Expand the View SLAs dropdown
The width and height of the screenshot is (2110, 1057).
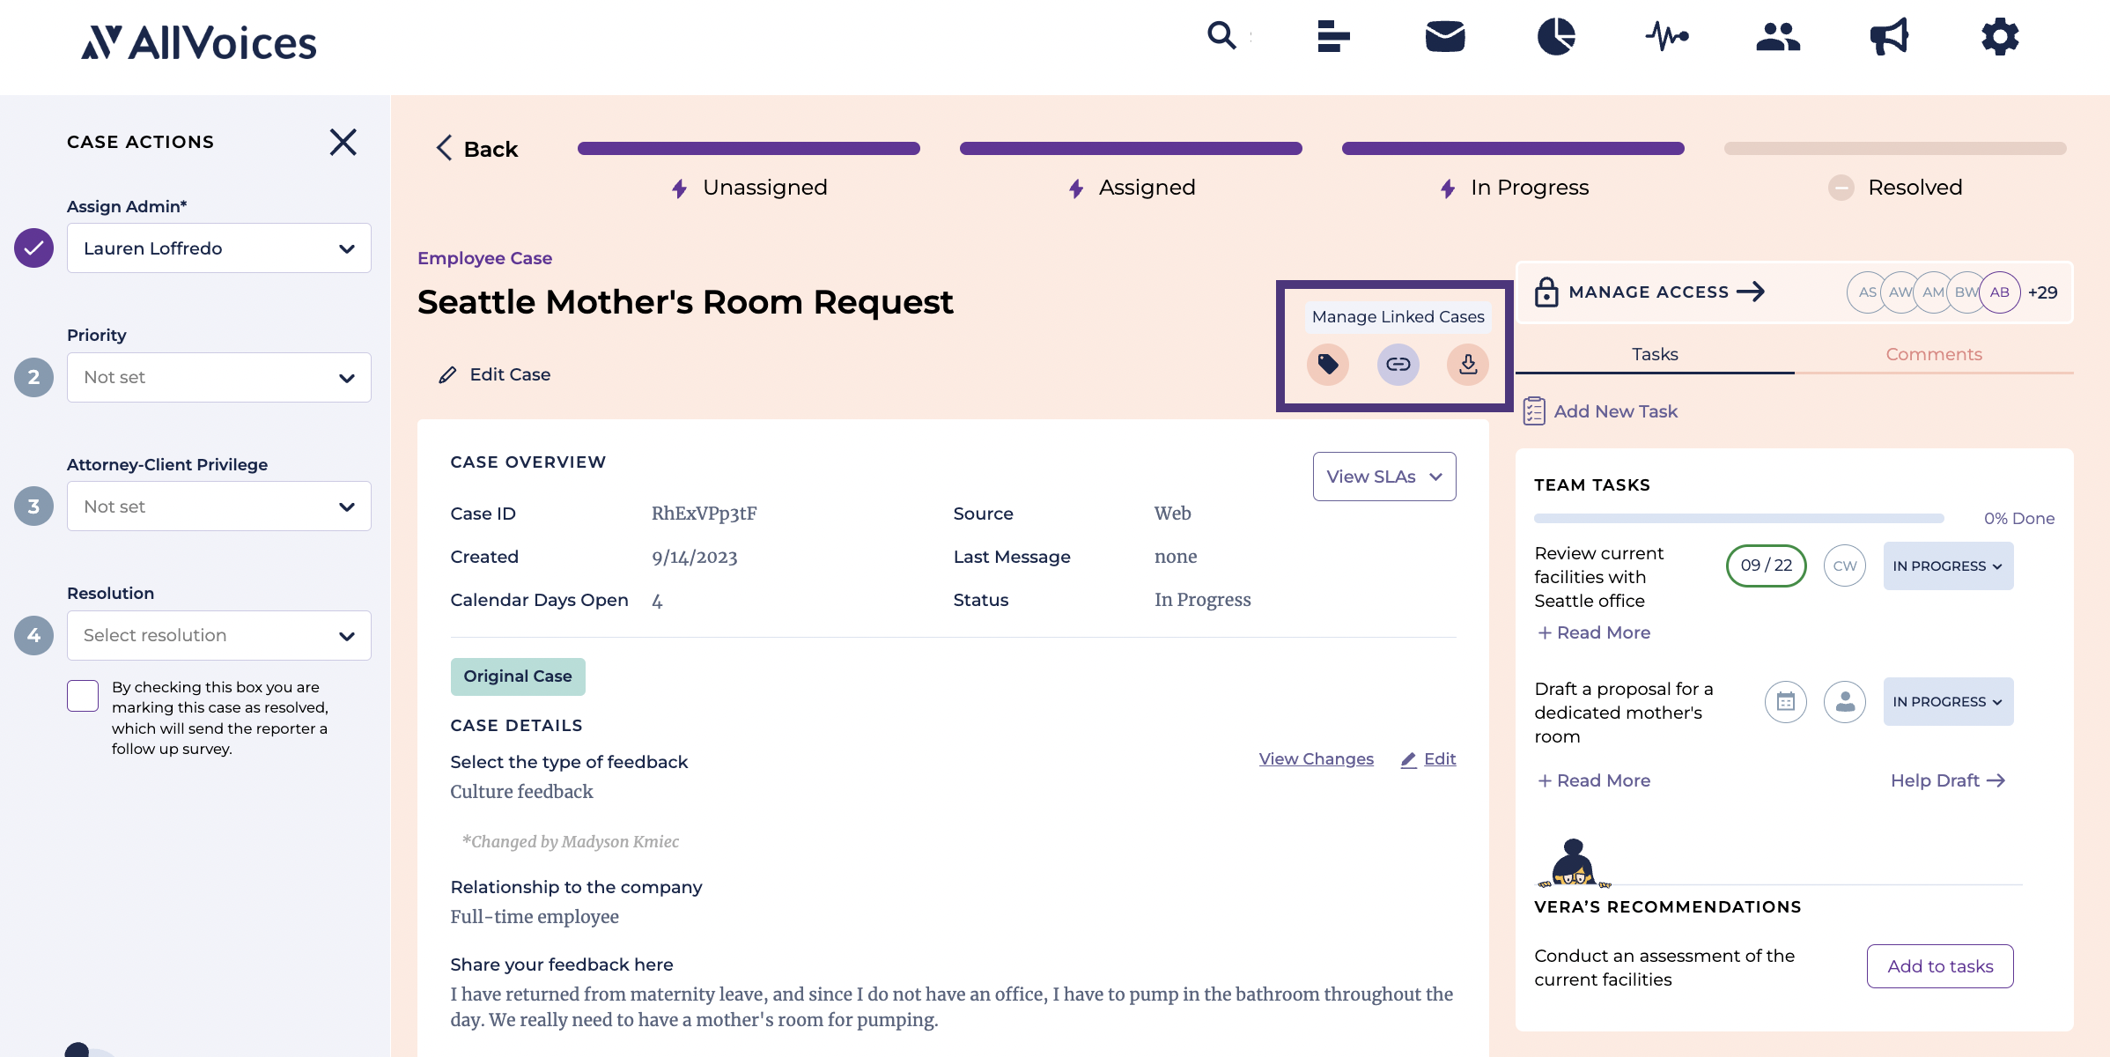point(1384,477)
